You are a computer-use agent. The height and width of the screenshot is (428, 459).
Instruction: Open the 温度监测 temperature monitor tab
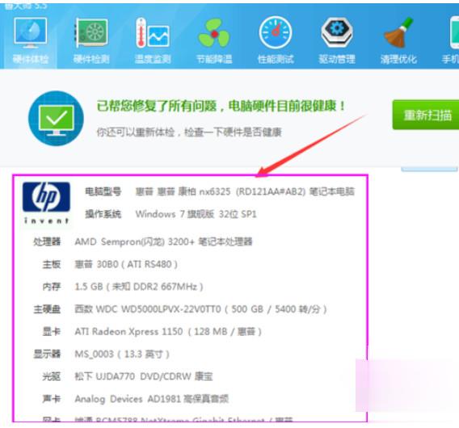click(153, 40)
